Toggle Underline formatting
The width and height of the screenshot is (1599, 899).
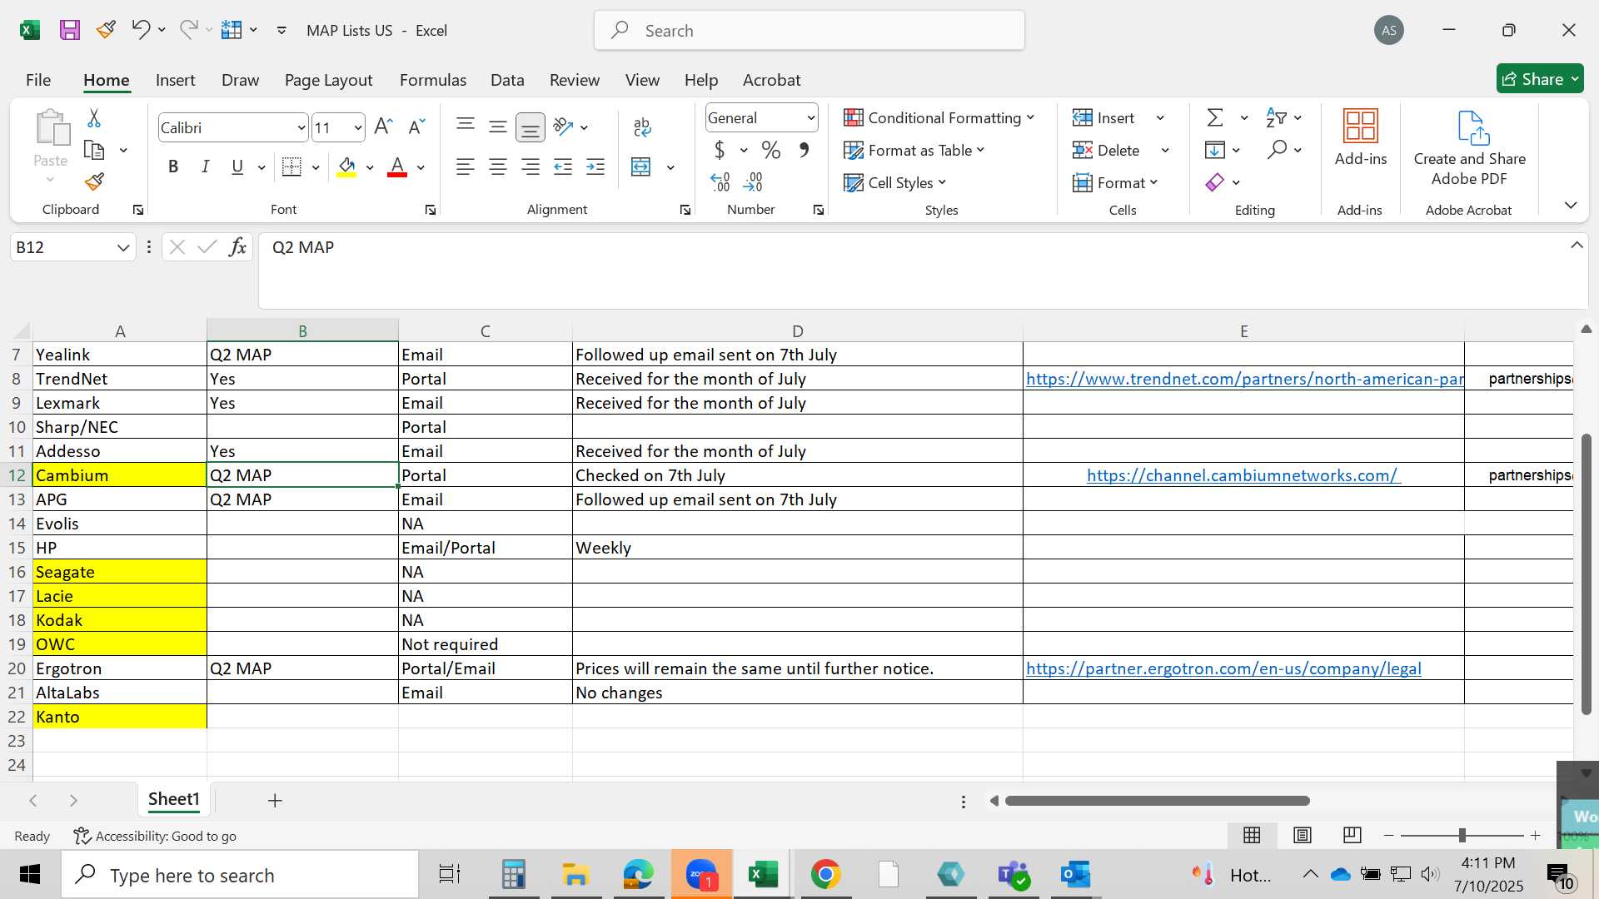(x=237, y=166)
